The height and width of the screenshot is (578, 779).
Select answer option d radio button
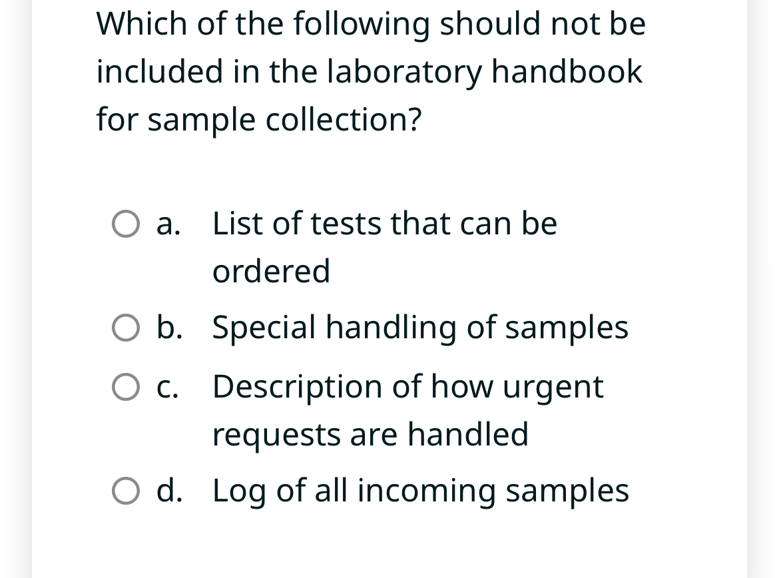[x=126, y=491]
